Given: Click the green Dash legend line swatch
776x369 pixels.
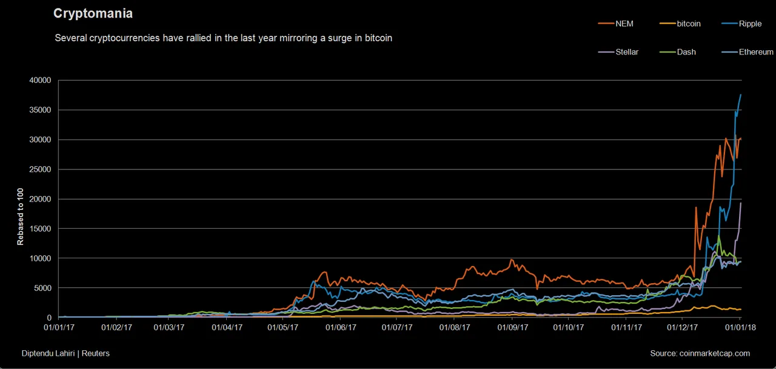Looking at the screenshot, I should tap(667, 52).
